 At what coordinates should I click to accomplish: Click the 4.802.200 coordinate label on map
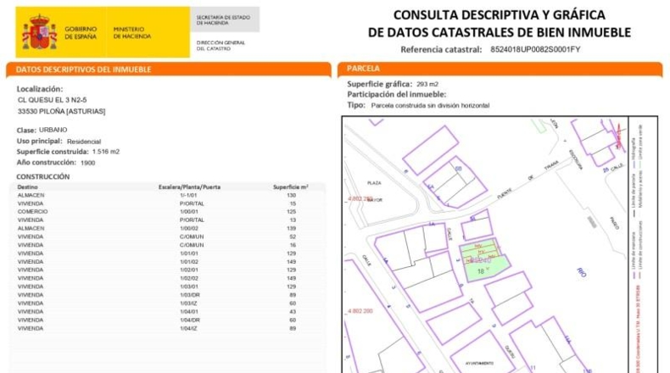(360, 311)
